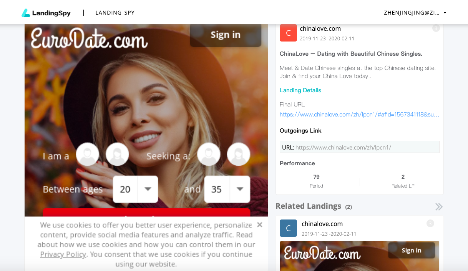Viewport: 468px width, 271px height.
Task: Select the male "I am a" avatar
Action: click(88, 155)
